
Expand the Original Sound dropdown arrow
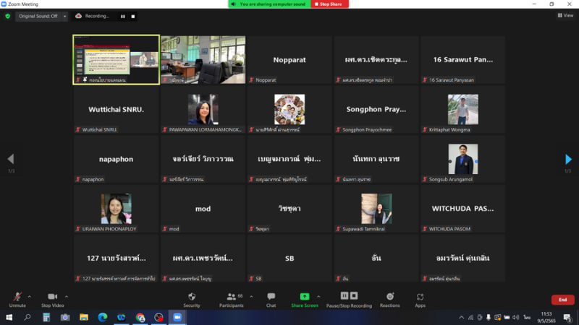[x=65, y=16]
